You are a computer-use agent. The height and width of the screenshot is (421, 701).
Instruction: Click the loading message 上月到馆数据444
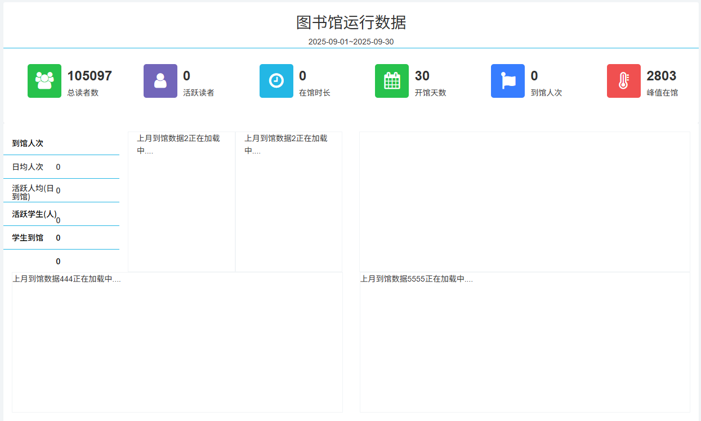click(67, 279)
